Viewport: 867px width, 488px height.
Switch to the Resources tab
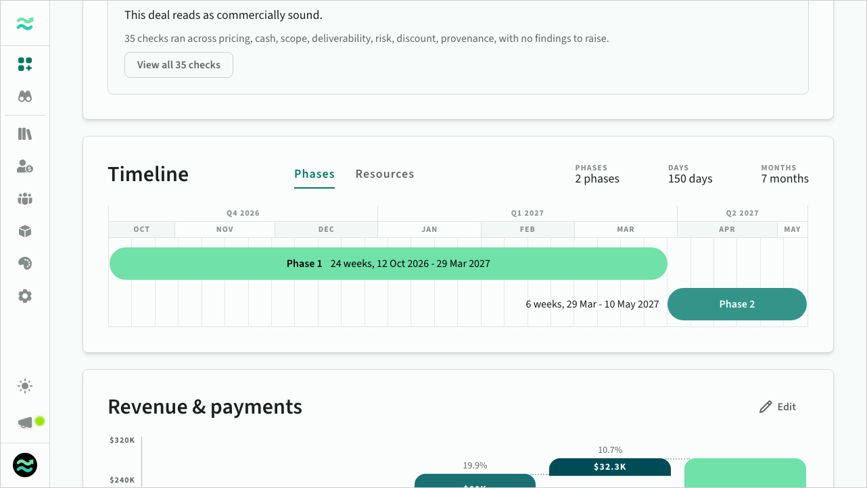pyautogui.click(x=385, y=174)
